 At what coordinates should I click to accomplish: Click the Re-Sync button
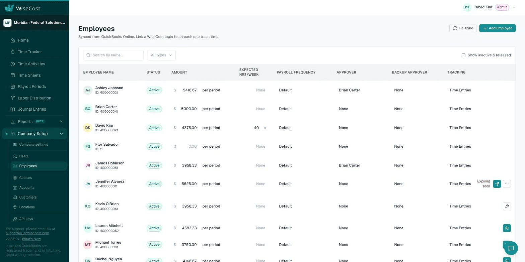(x=463, y=28)
